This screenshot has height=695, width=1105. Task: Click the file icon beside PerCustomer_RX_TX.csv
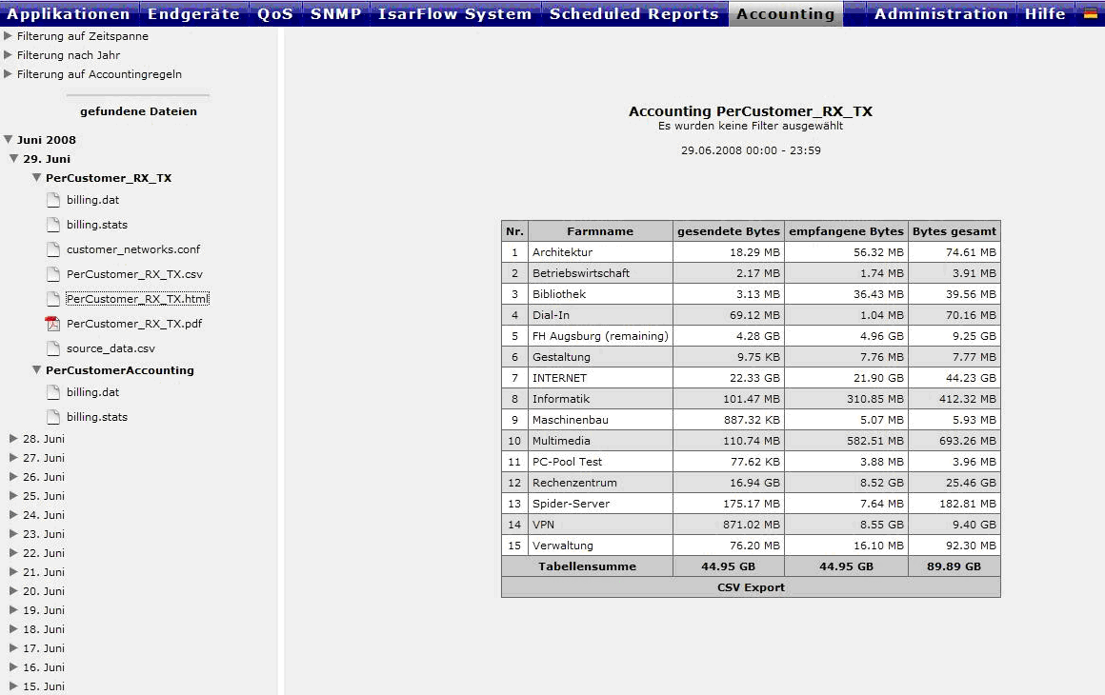[x=53, y=274]
